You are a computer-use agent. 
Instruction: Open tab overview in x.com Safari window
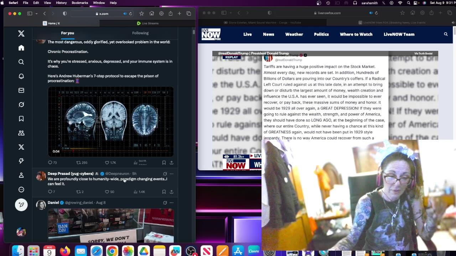(189, 14)
